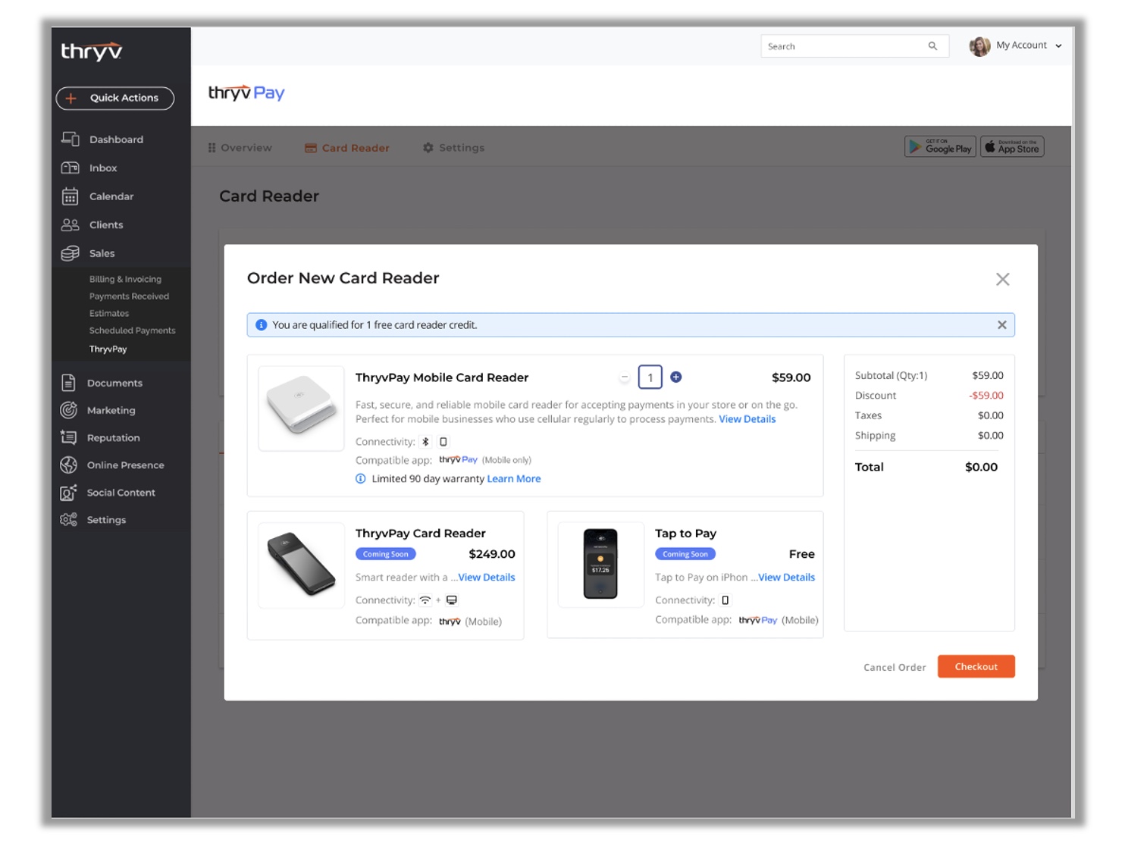Close the Order New Card Reader dialog
This screenshot has height=861, width=1125.
1002,280
